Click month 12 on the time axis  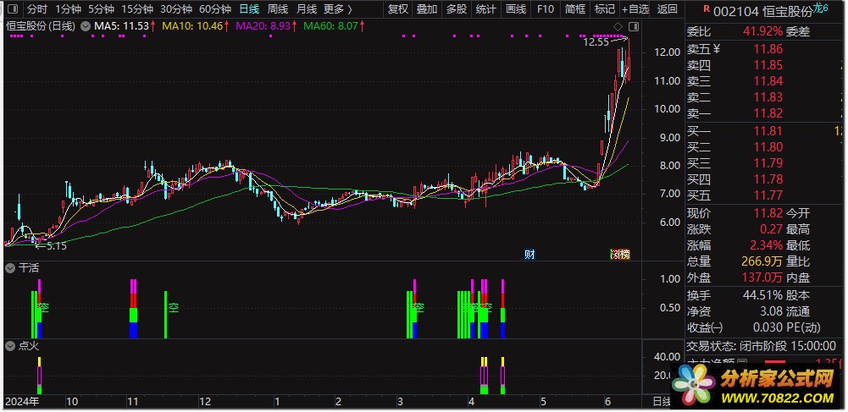pyautogui.click(x=204, y=402)
